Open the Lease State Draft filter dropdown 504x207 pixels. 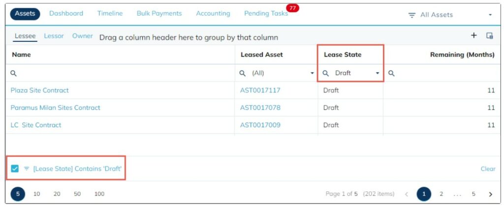point(378,73)
